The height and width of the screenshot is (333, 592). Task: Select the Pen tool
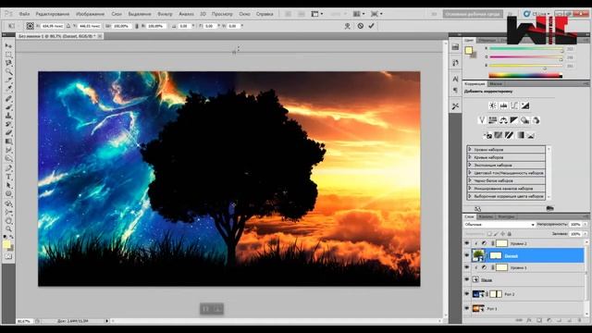point(8,168)
